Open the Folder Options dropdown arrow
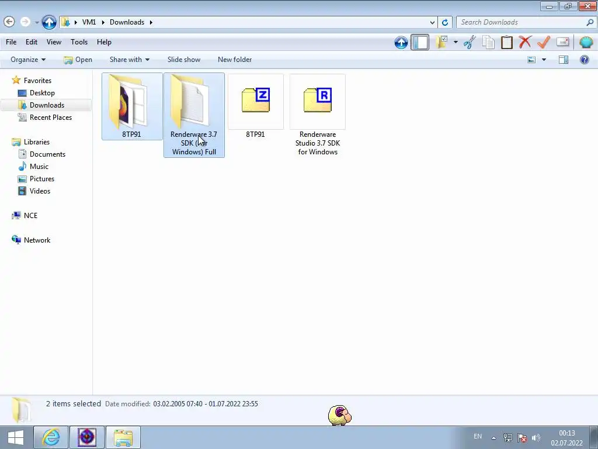598x449 pixels. pos(456,42)
